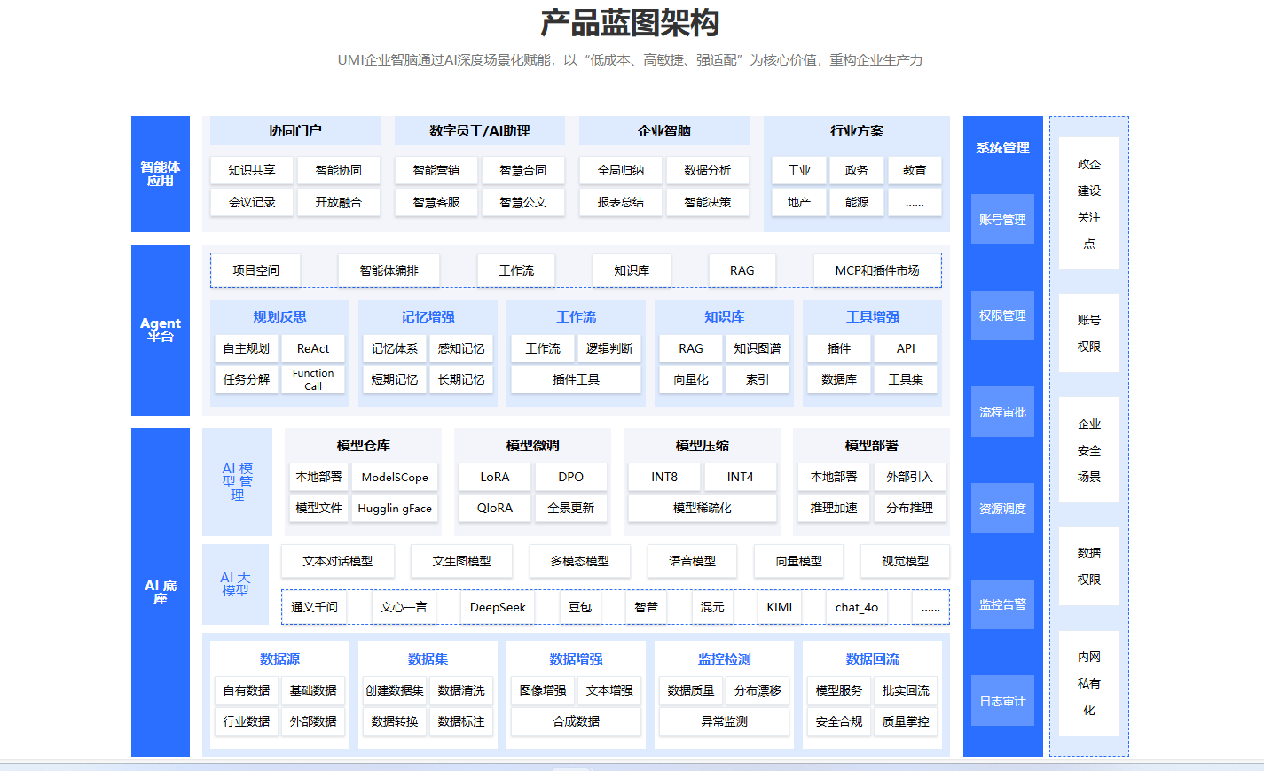The image size is (1264, 771).
Task: Click 异常监测 under 监控检测
Action: 724,721
